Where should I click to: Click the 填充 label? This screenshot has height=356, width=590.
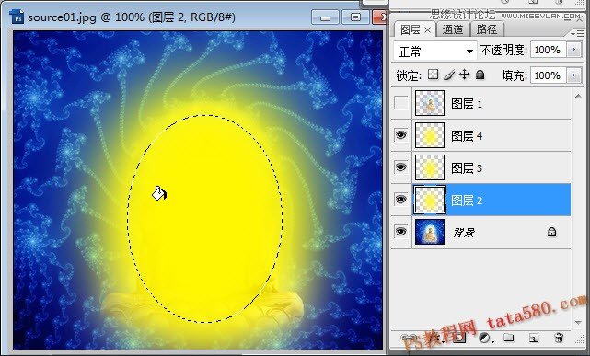515,75
